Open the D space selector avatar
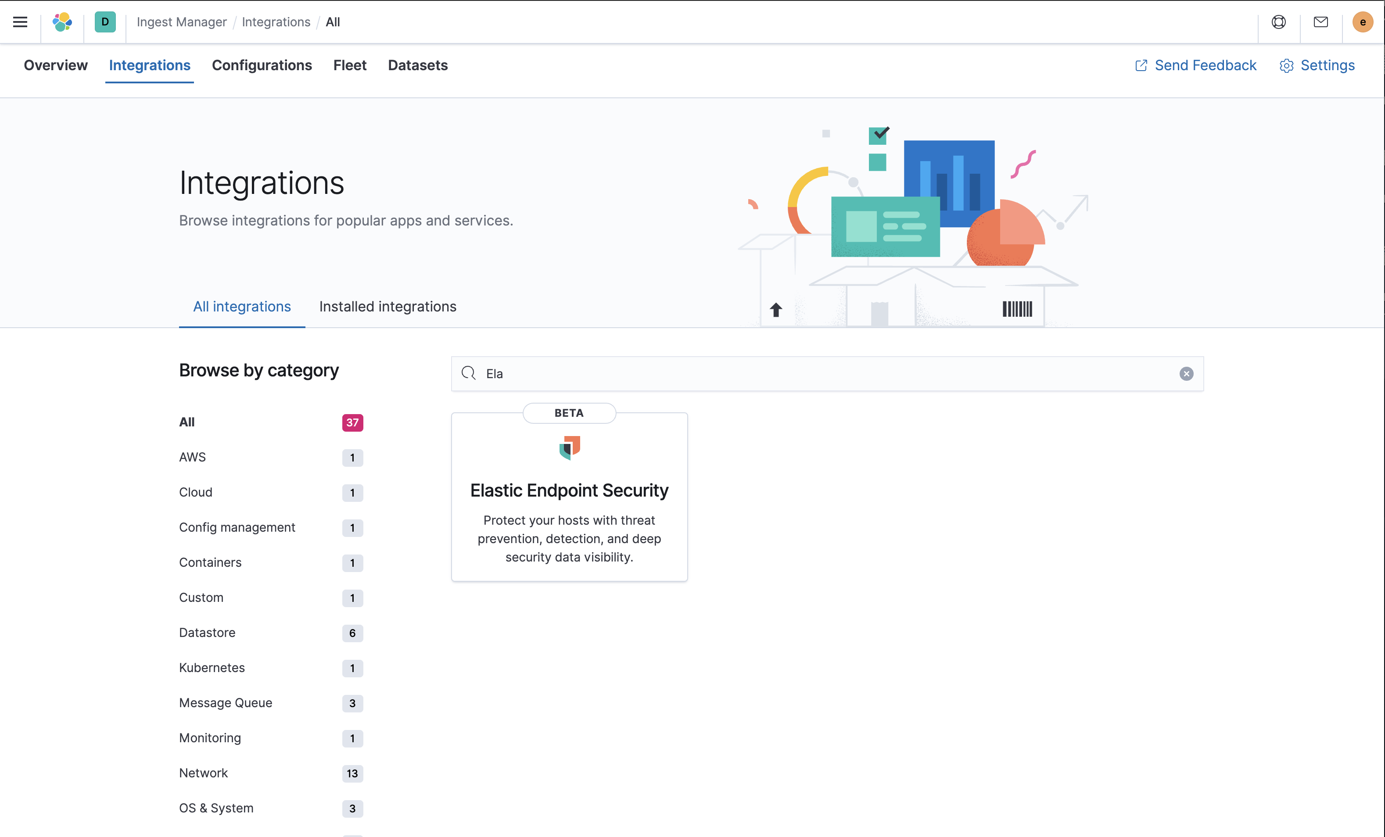This screenshot has width=1385, height=837. click(104, 22)
